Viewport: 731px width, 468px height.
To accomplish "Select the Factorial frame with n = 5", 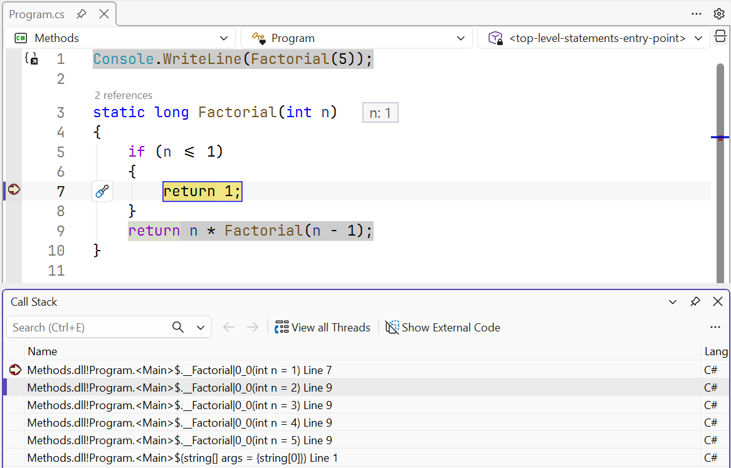I will [x=366, y=440].
